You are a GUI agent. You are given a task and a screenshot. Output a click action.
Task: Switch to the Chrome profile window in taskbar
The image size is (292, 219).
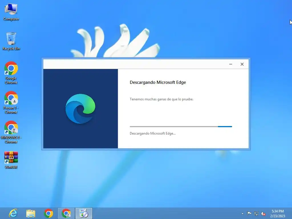tap(66, 213)
